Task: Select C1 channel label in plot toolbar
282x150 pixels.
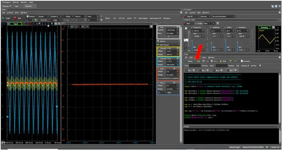Action: click(23, 24)
